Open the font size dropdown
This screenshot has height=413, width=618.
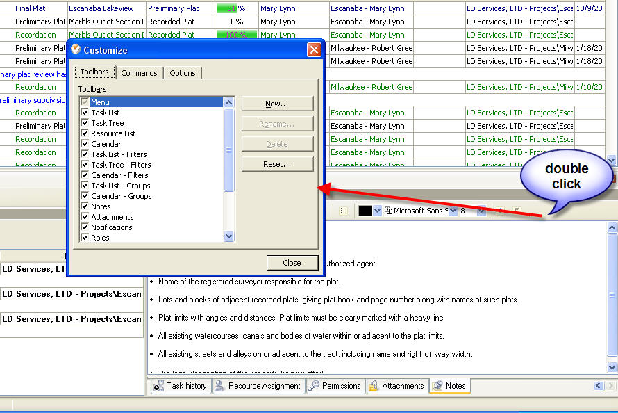click(x=482, y=211)
